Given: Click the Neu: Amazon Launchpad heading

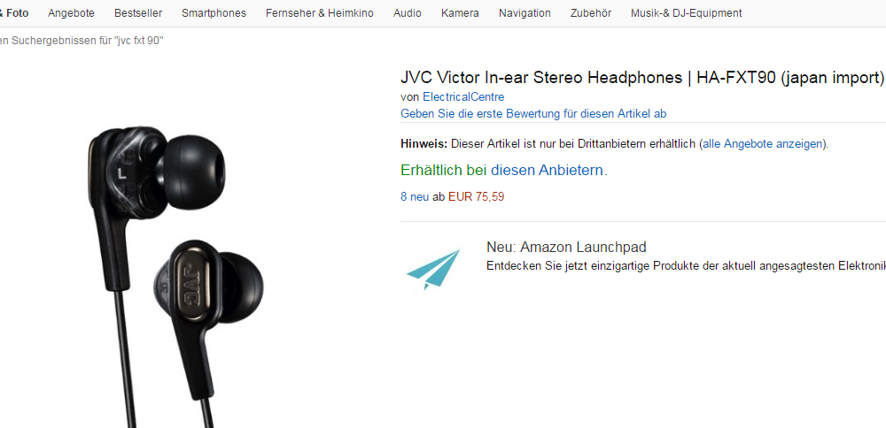Looking at the screenshot, I should coord(566,247).
